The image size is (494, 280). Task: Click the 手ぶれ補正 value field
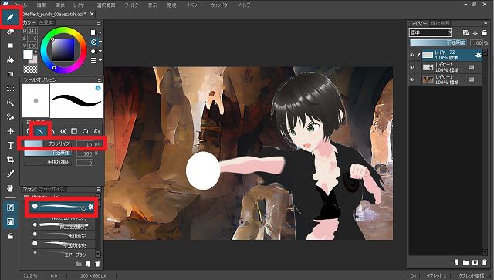(85, 163)
